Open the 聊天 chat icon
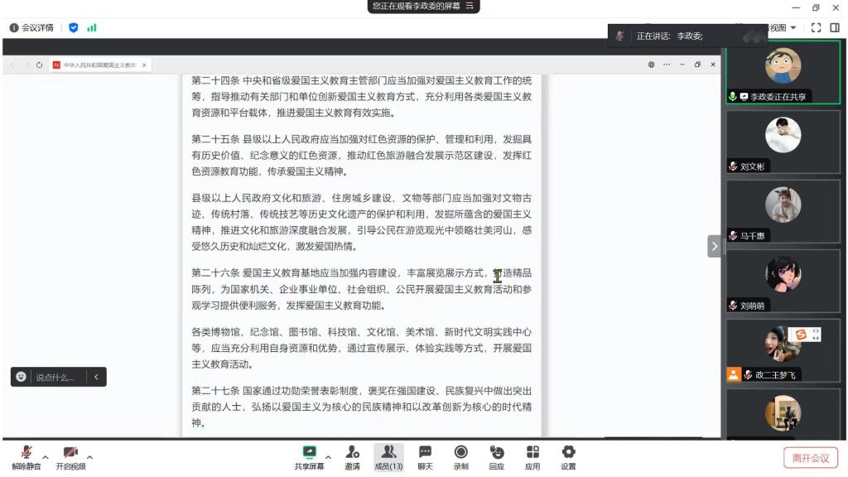 (425, 456)
